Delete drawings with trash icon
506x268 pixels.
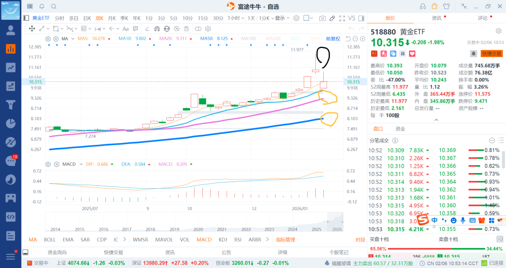pos(186,29)
